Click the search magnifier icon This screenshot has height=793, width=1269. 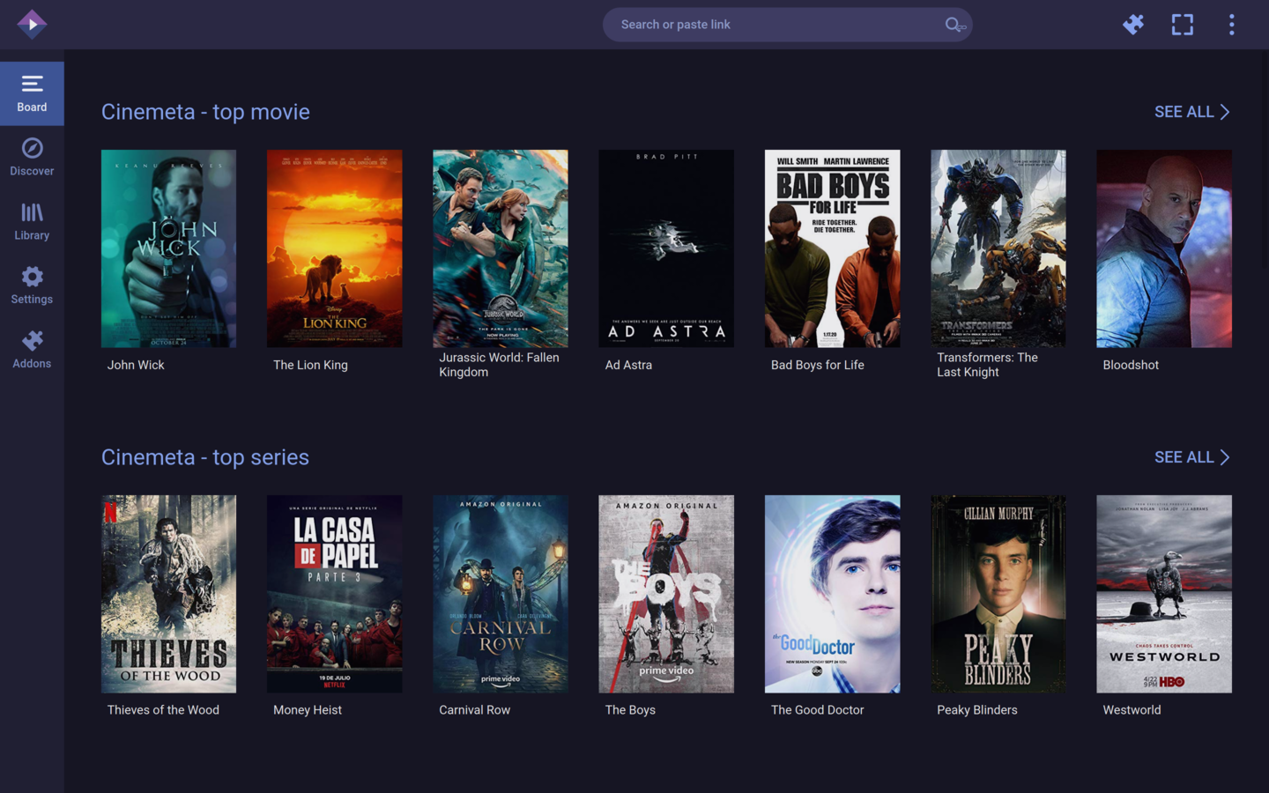pos(954,25)
